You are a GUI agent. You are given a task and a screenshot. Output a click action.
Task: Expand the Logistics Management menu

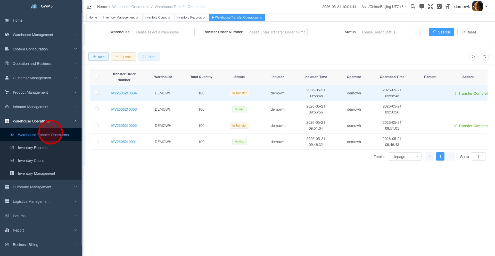[x=41, y=201]
